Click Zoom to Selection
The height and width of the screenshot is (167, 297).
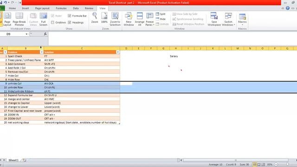pyautogui.click(x=115, y=19)
